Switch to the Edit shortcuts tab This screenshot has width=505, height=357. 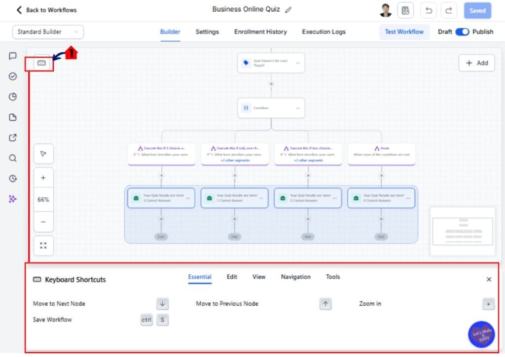[231, 277]
